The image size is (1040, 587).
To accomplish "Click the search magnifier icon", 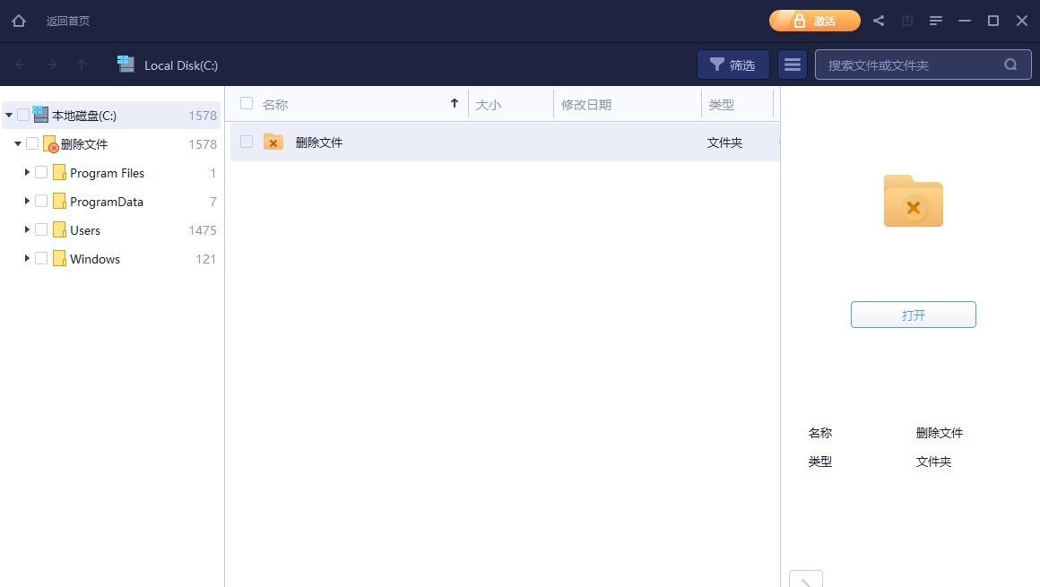I will [x=1010, y=64].
